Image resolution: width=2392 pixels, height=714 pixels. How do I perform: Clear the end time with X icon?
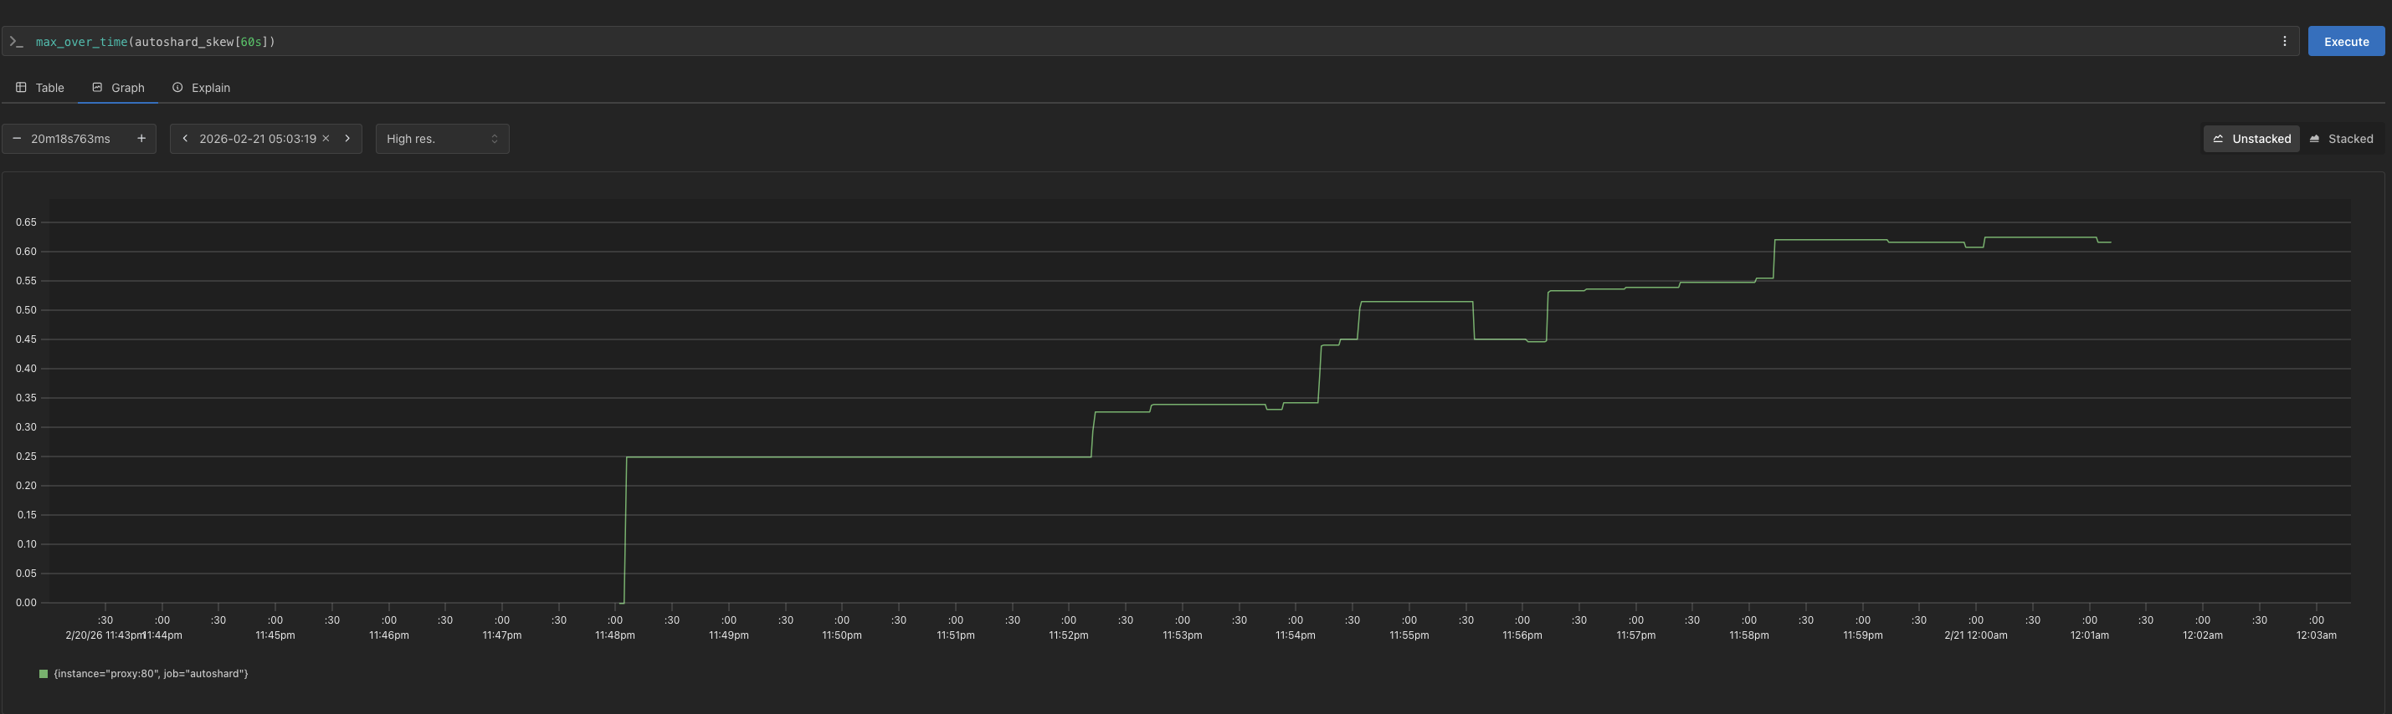(326, 139)
